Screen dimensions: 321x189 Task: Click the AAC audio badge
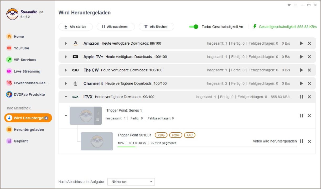click(190, 135)
